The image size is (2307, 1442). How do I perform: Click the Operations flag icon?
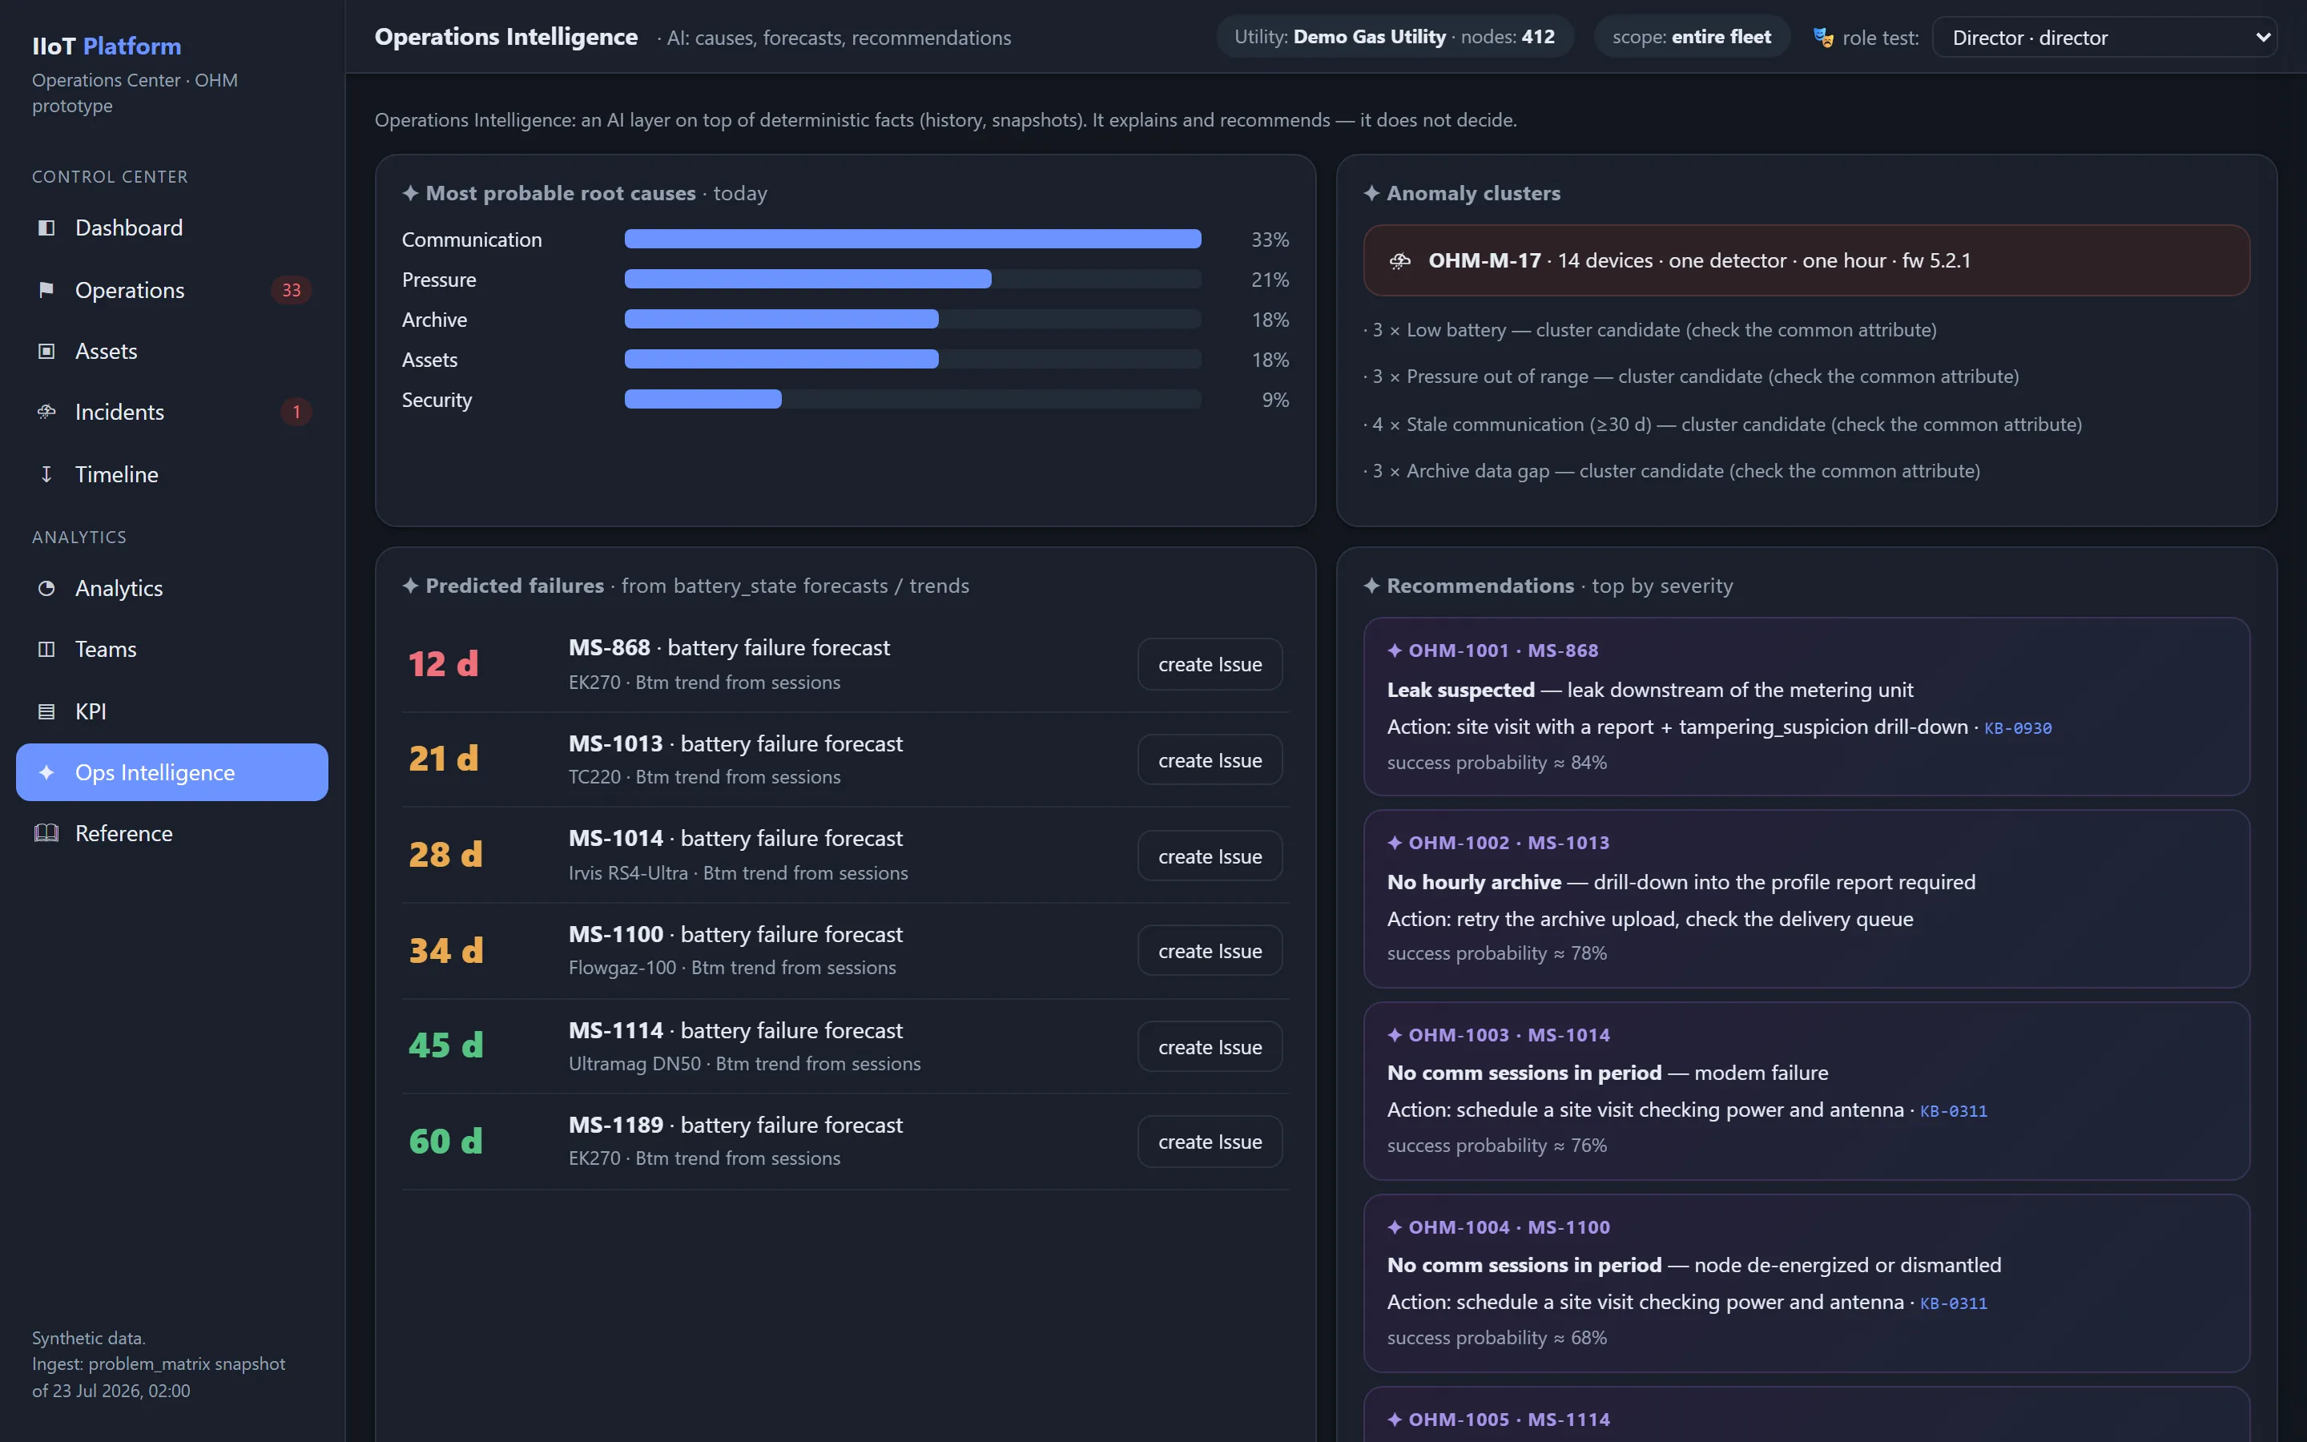tap(46, 290)
